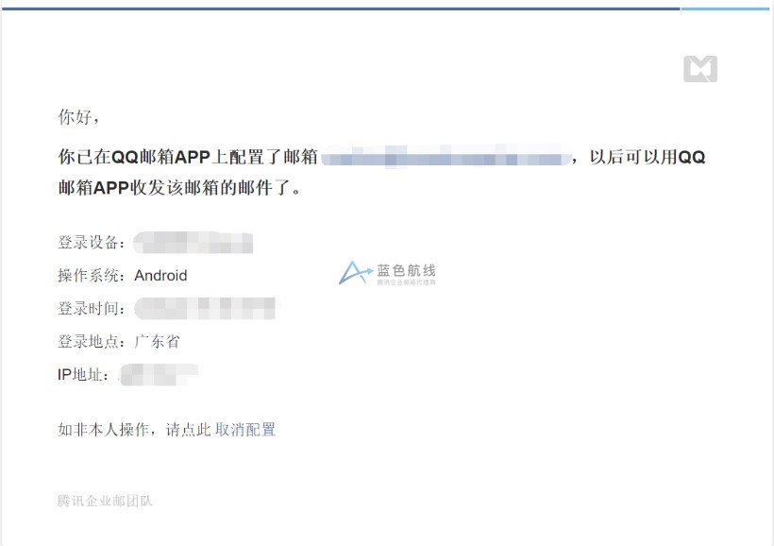Viewport: 774px width, 546px height.
Task: Click the light blue top bar segment
Action: (x=726, y=9)
